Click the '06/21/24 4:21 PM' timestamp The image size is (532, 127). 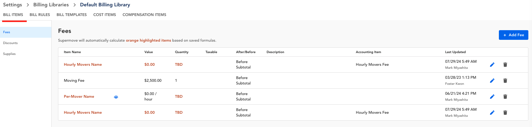coord(461,94)
